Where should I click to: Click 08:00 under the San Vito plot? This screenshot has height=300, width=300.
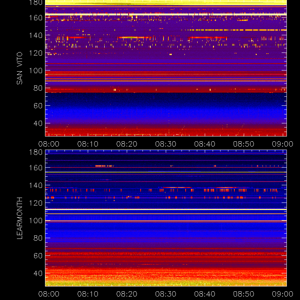click(x=49, y=144)
